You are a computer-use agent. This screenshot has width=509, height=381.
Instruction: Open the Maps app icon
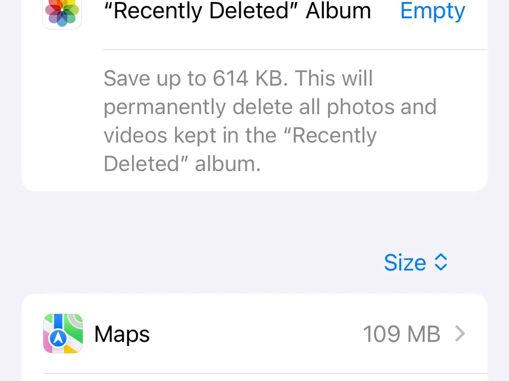pyautogui.click(x=63, y=333)
